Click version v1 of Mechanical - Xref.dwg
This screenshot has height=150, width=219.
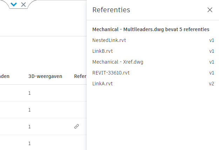[x=212, y=62]
